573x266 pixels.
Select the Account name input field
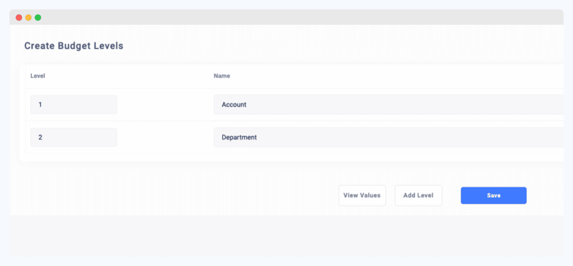(387, 105)
